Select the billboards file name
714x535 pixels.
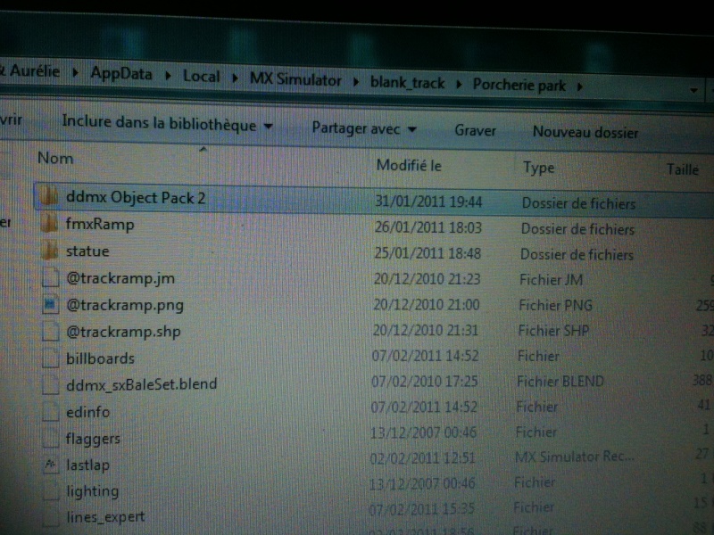pos(100,358)
